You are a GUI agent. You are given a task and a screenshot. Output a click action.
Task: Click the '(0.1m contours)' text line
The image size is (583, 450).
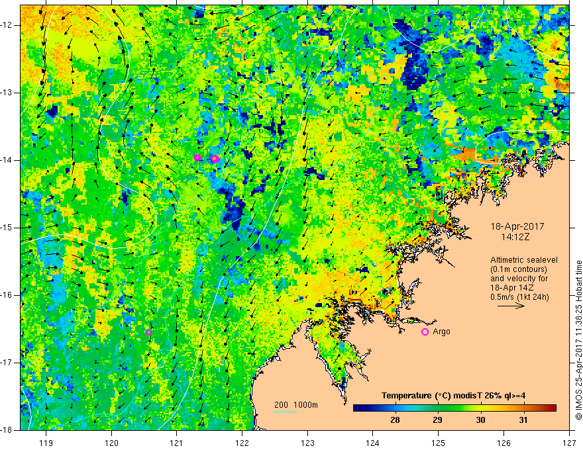click(519, 269)
